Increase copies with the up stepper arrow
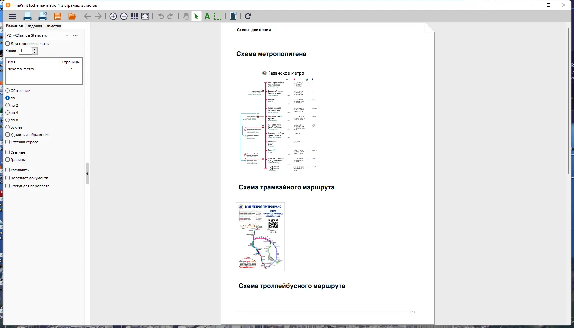Viewport: 574px width, 328px height. 34,49
